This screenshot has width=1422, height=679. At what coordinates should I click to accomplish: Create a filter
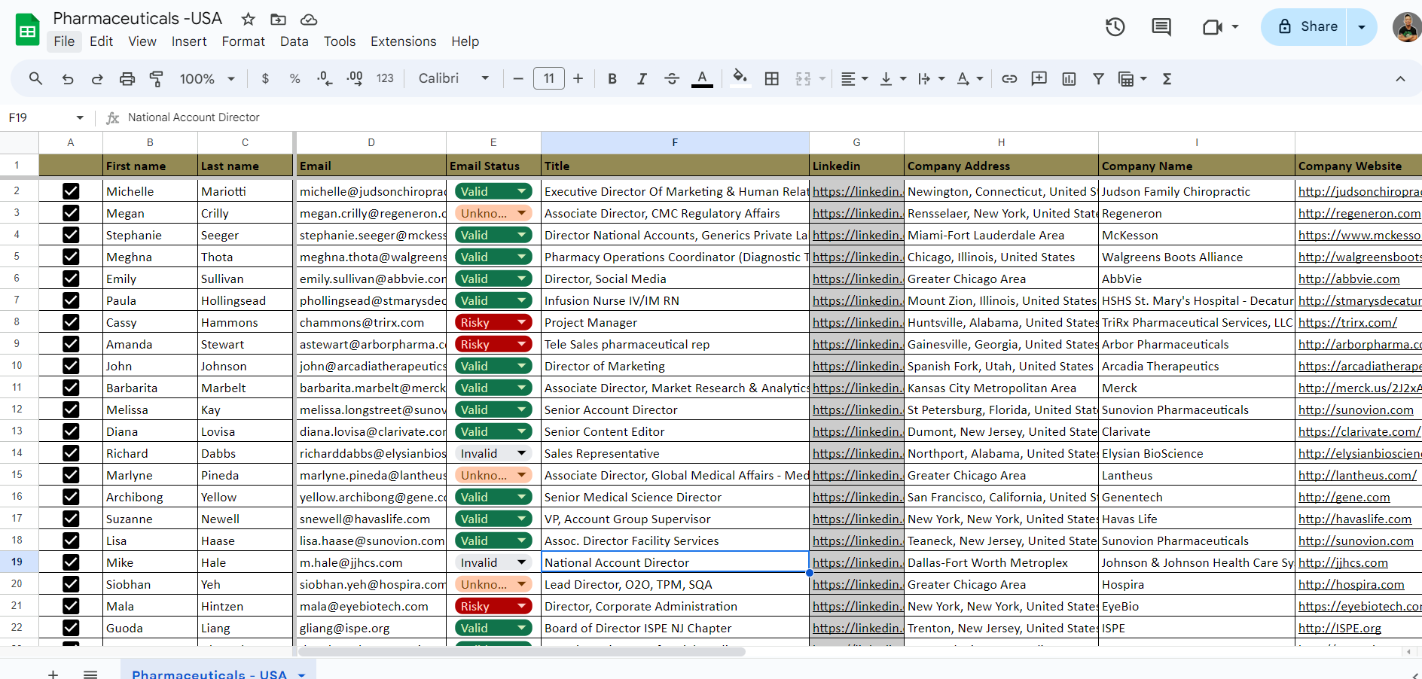1099,78
